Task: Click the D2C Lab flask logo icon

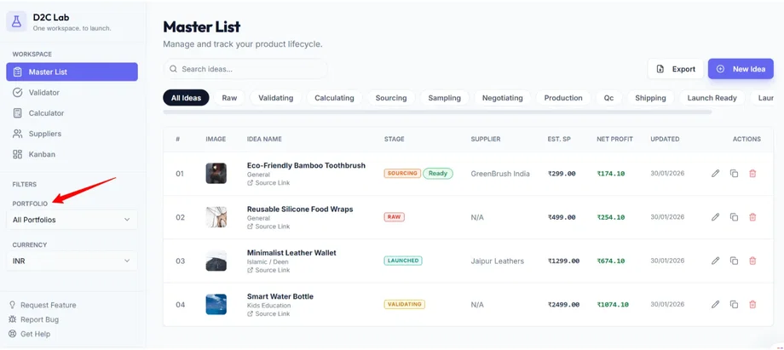Action: click(x=17, y=21)
